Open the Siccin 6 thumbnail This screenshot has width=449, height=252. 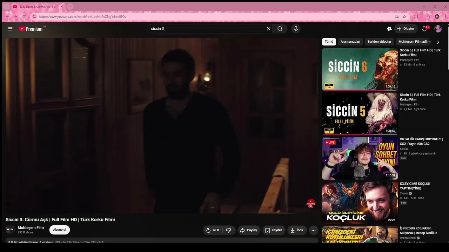(360, 69)
